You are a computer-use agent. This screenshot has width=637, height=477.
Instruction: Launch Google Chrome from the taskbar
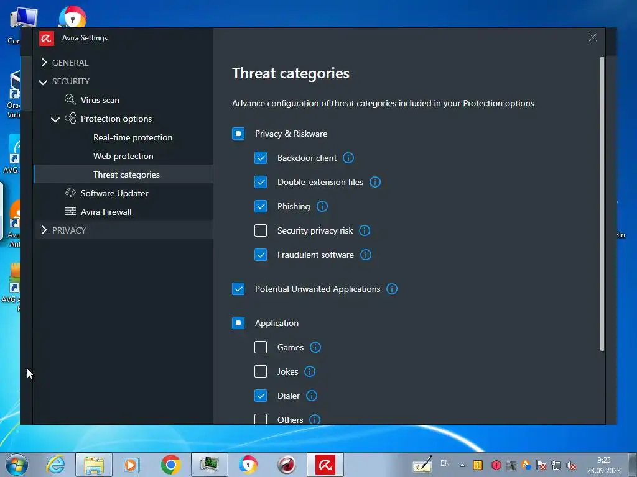(170, 465)
